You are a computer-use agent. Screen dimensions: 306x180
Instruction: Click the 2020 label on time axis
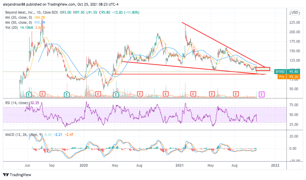pyautogui.click(x=84, y=165)
